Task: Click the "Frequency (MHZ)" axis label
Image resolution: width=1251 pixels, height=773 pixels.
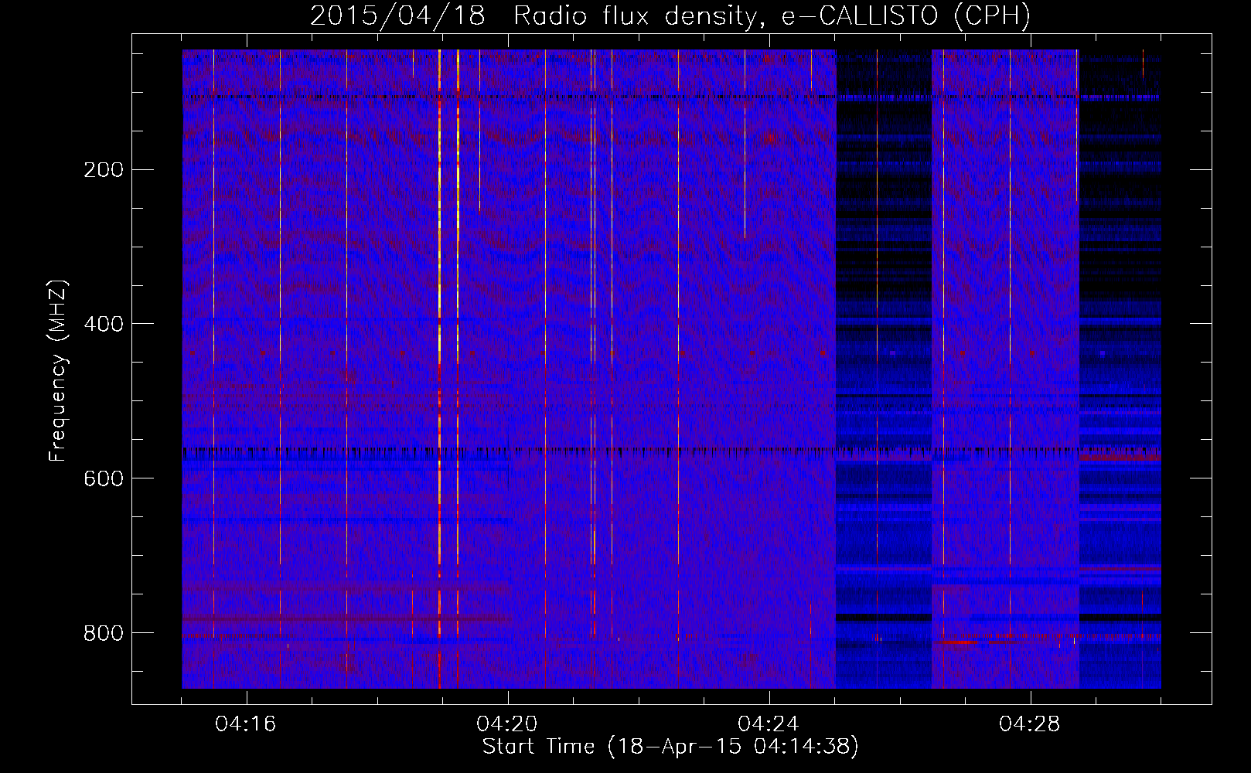Action: click(58, 371)
